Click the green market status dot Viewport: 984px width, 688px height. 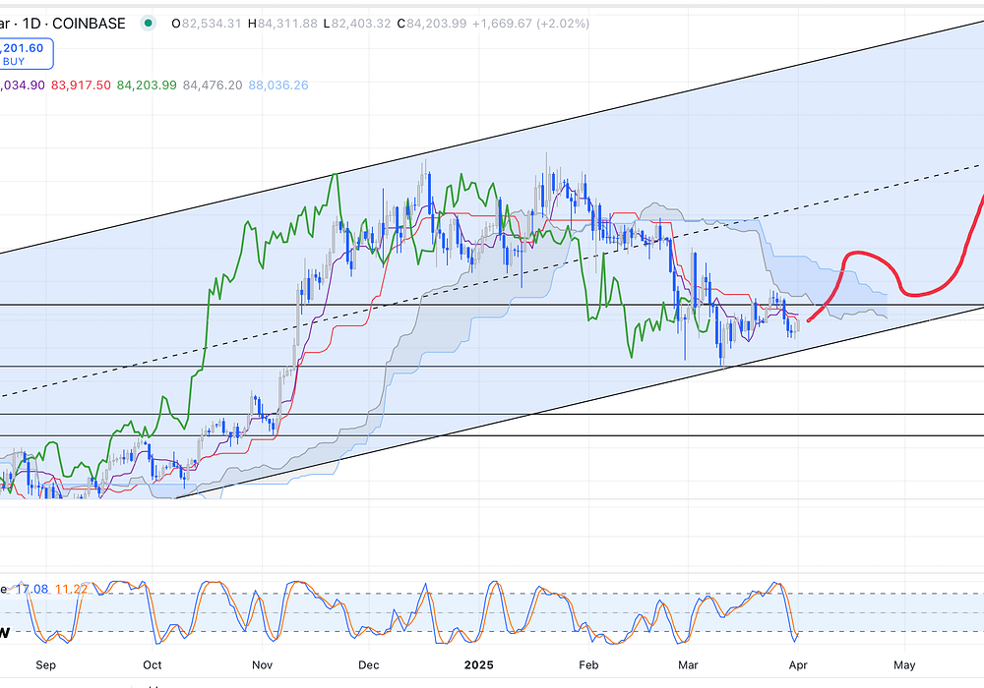pyautogui.click(x=148, y=24)
